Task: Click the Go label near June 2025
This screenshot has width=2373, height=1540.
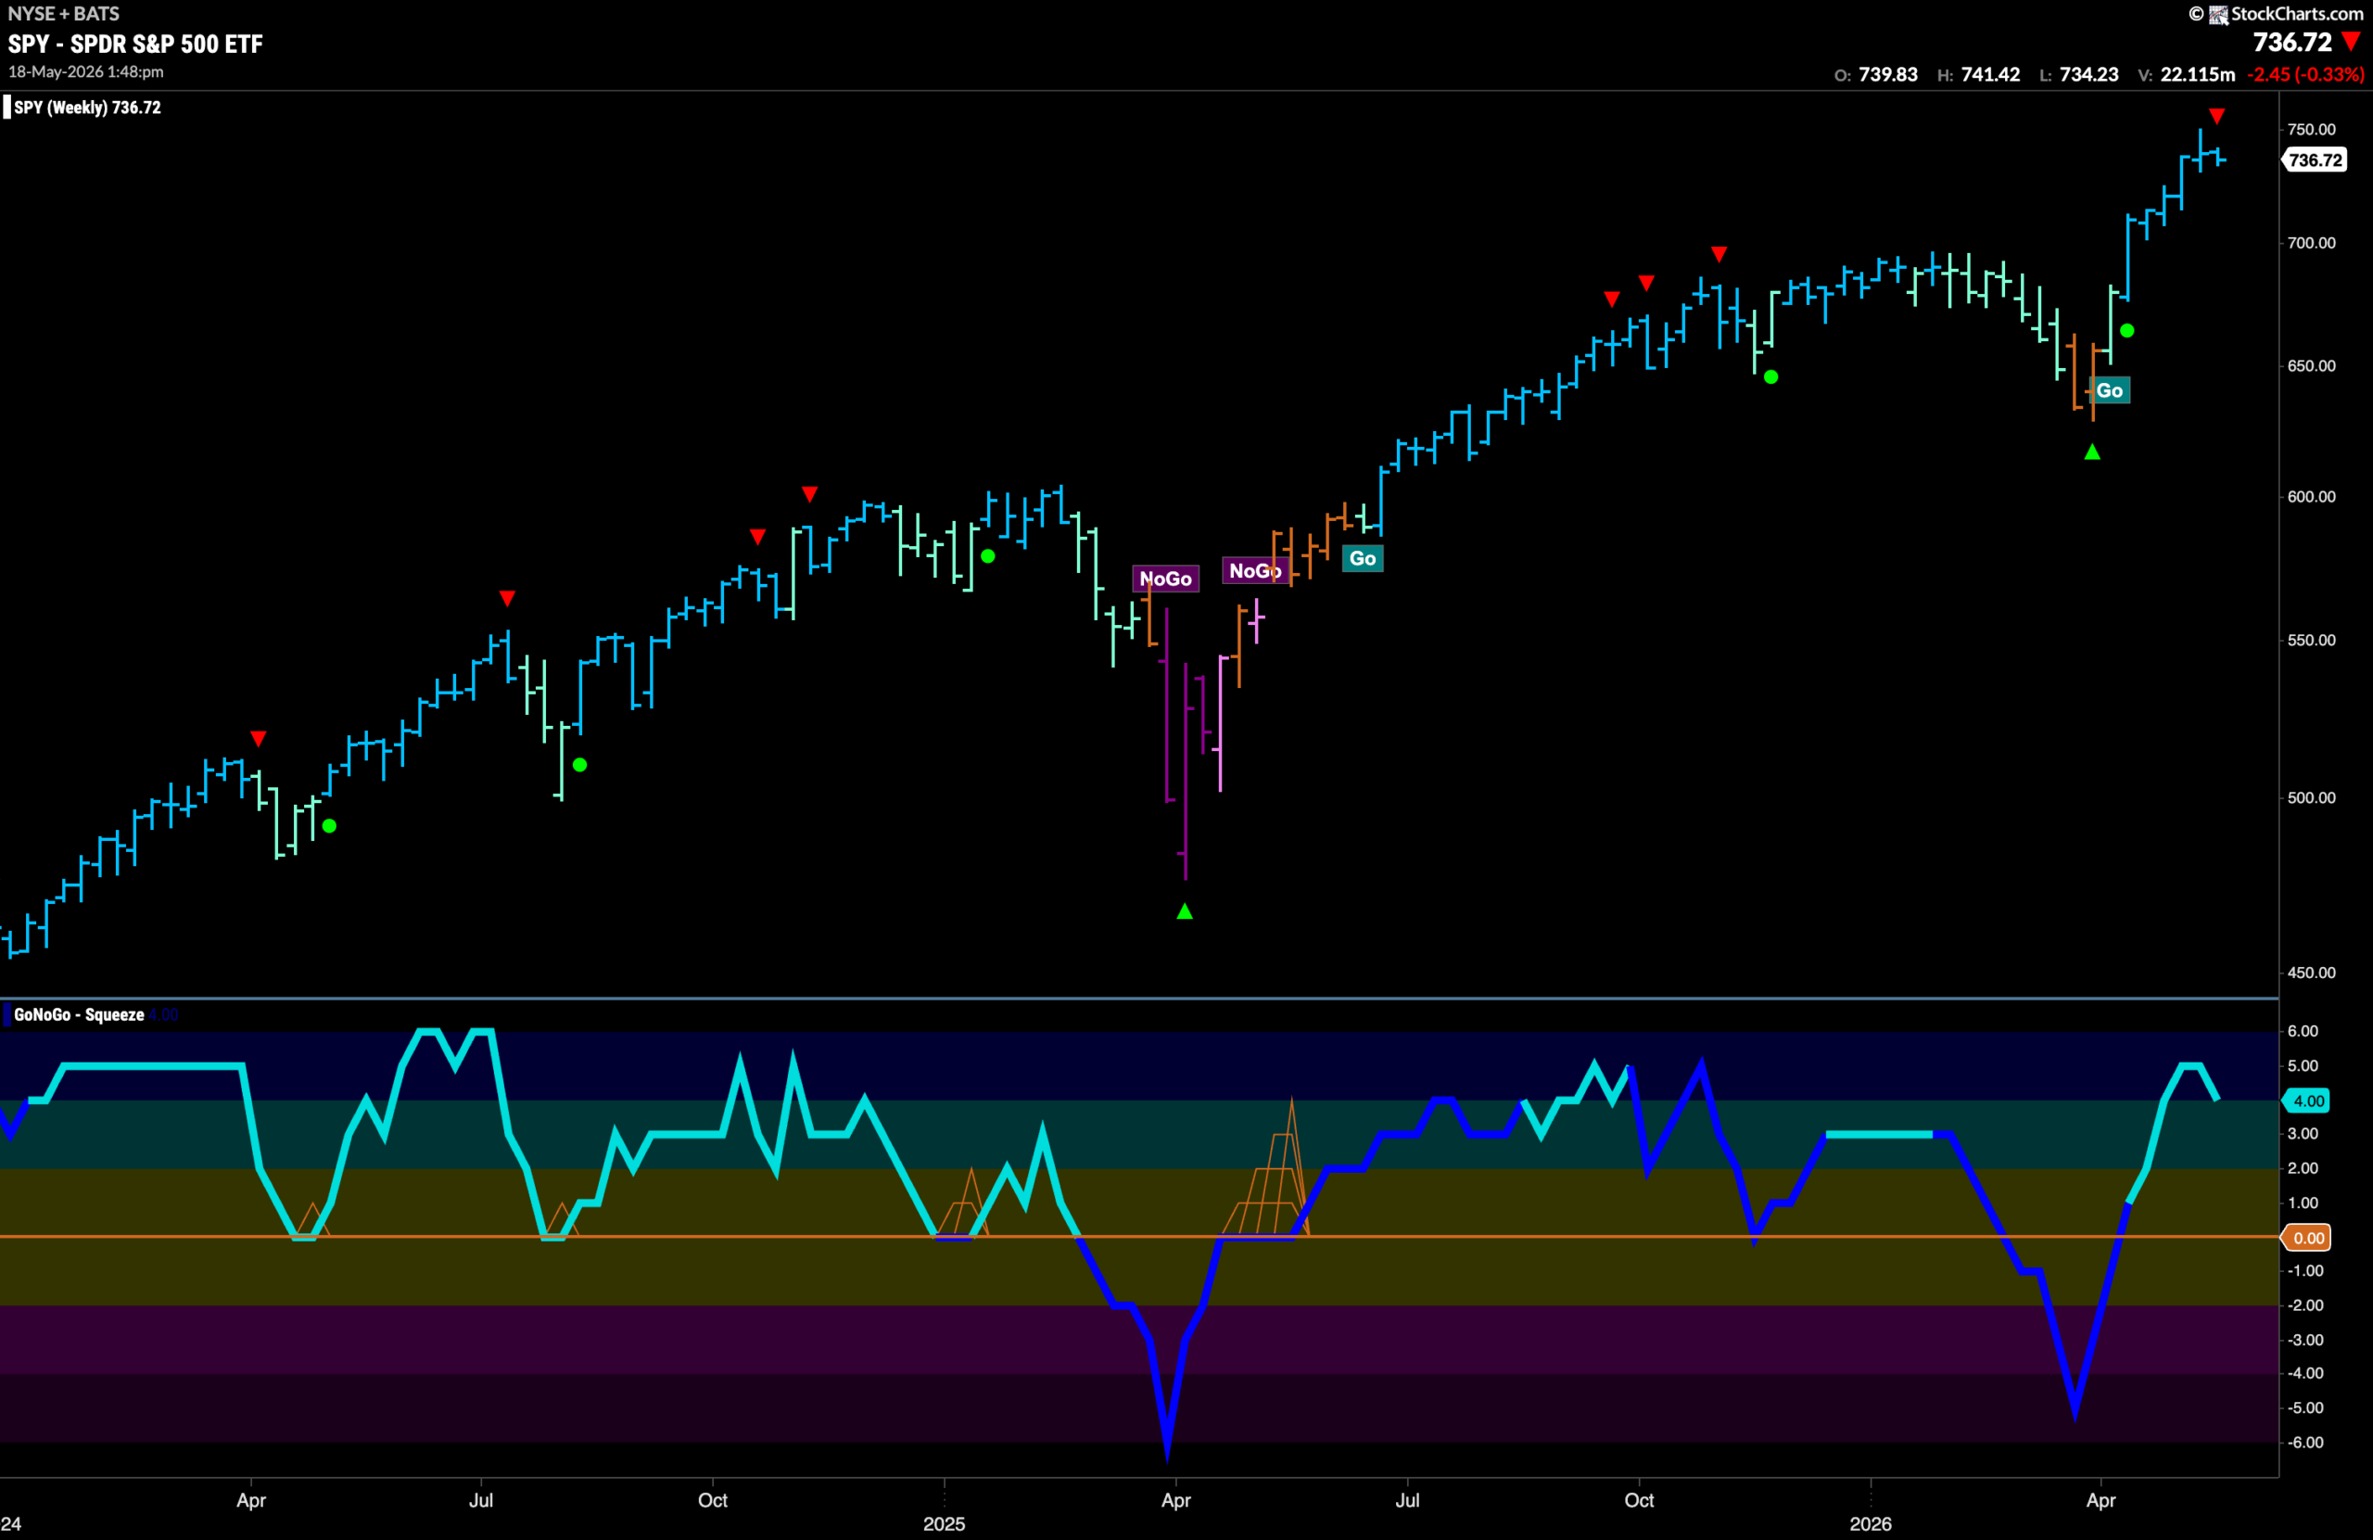Action: coord(1362,558)
